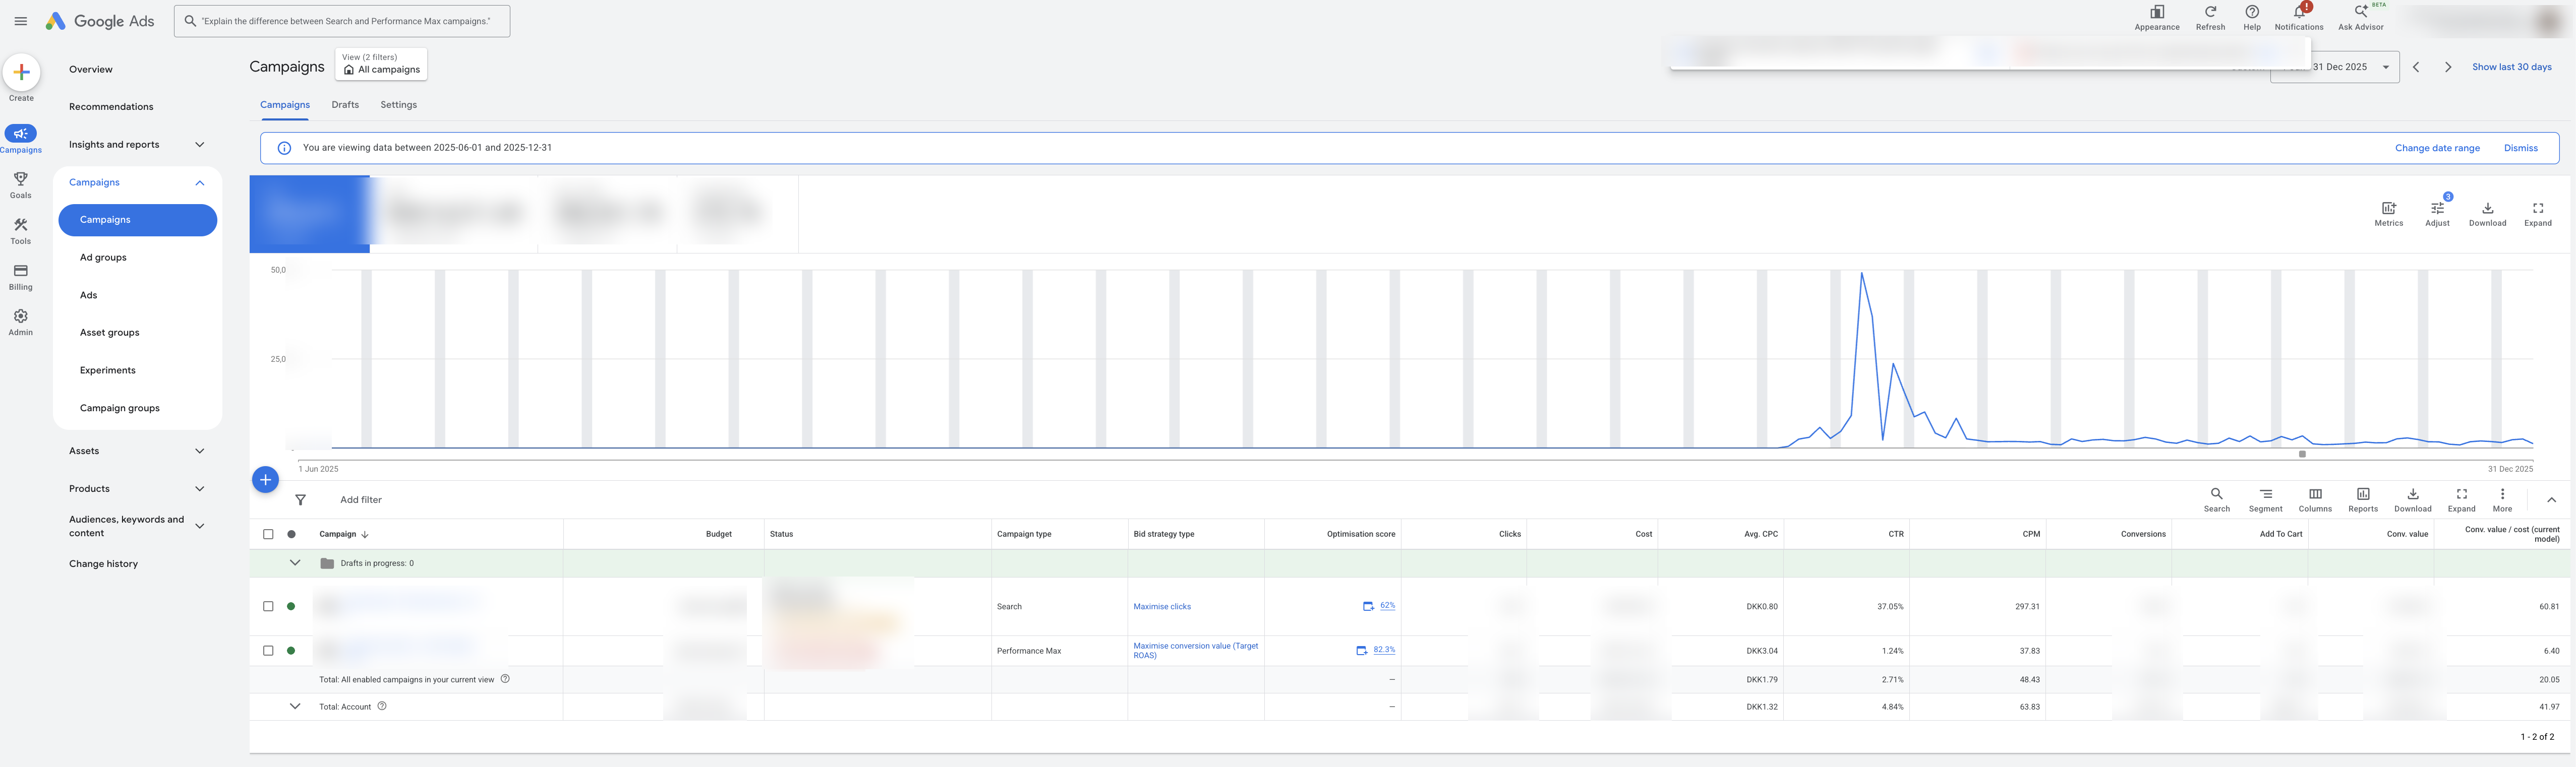Image resolution: width=2576 pixels, height=767 pixels.
Task: Open Change history in sidebar
Action: pyautogui.click(x=104, y=564)
